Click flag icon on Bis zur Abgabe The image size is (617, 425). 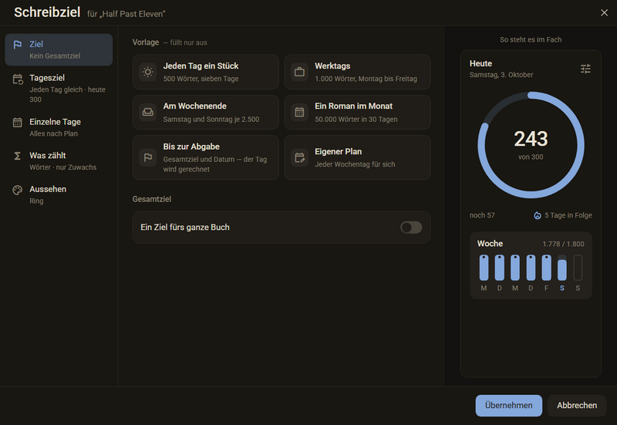coord(148,157)
